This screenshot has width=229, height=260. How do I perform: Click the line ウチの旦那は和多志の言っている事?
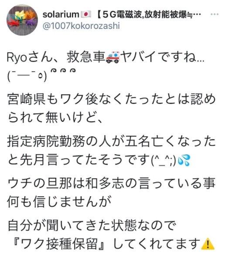[x=112, y=183]
